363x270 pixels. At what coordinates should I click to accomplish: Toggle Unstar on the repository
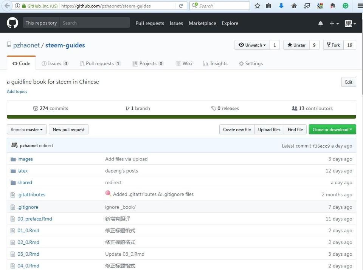click(296, 45)
